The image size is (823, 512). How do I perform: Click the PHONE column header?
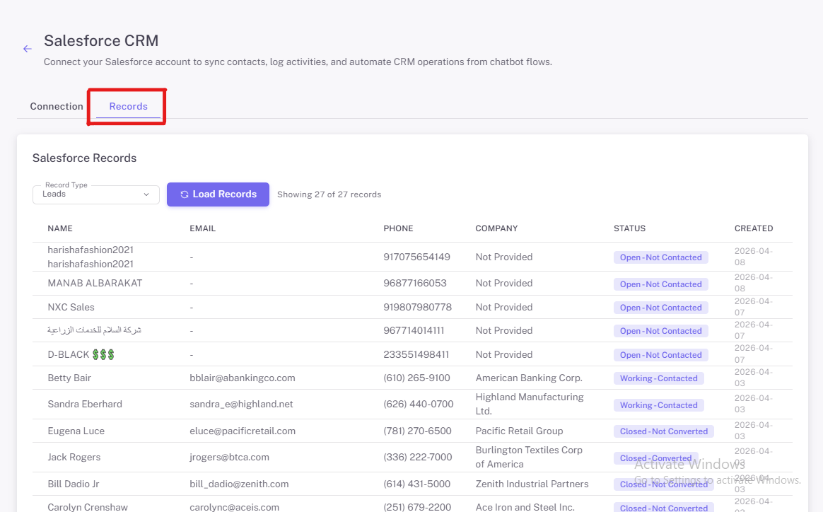click(x=398, y=228)
